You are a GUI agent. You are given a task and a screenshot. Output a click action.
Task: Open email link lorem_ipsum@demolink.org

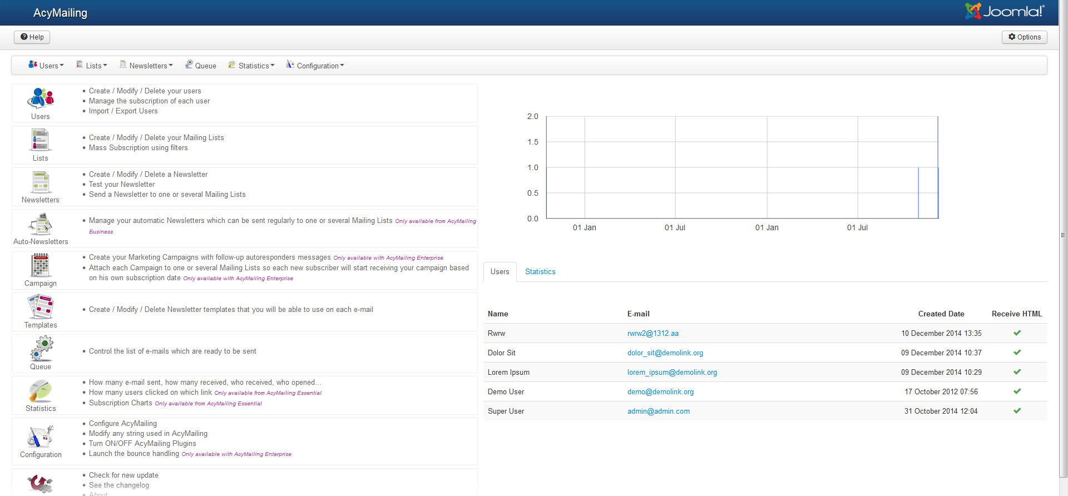tap(672, 373)
